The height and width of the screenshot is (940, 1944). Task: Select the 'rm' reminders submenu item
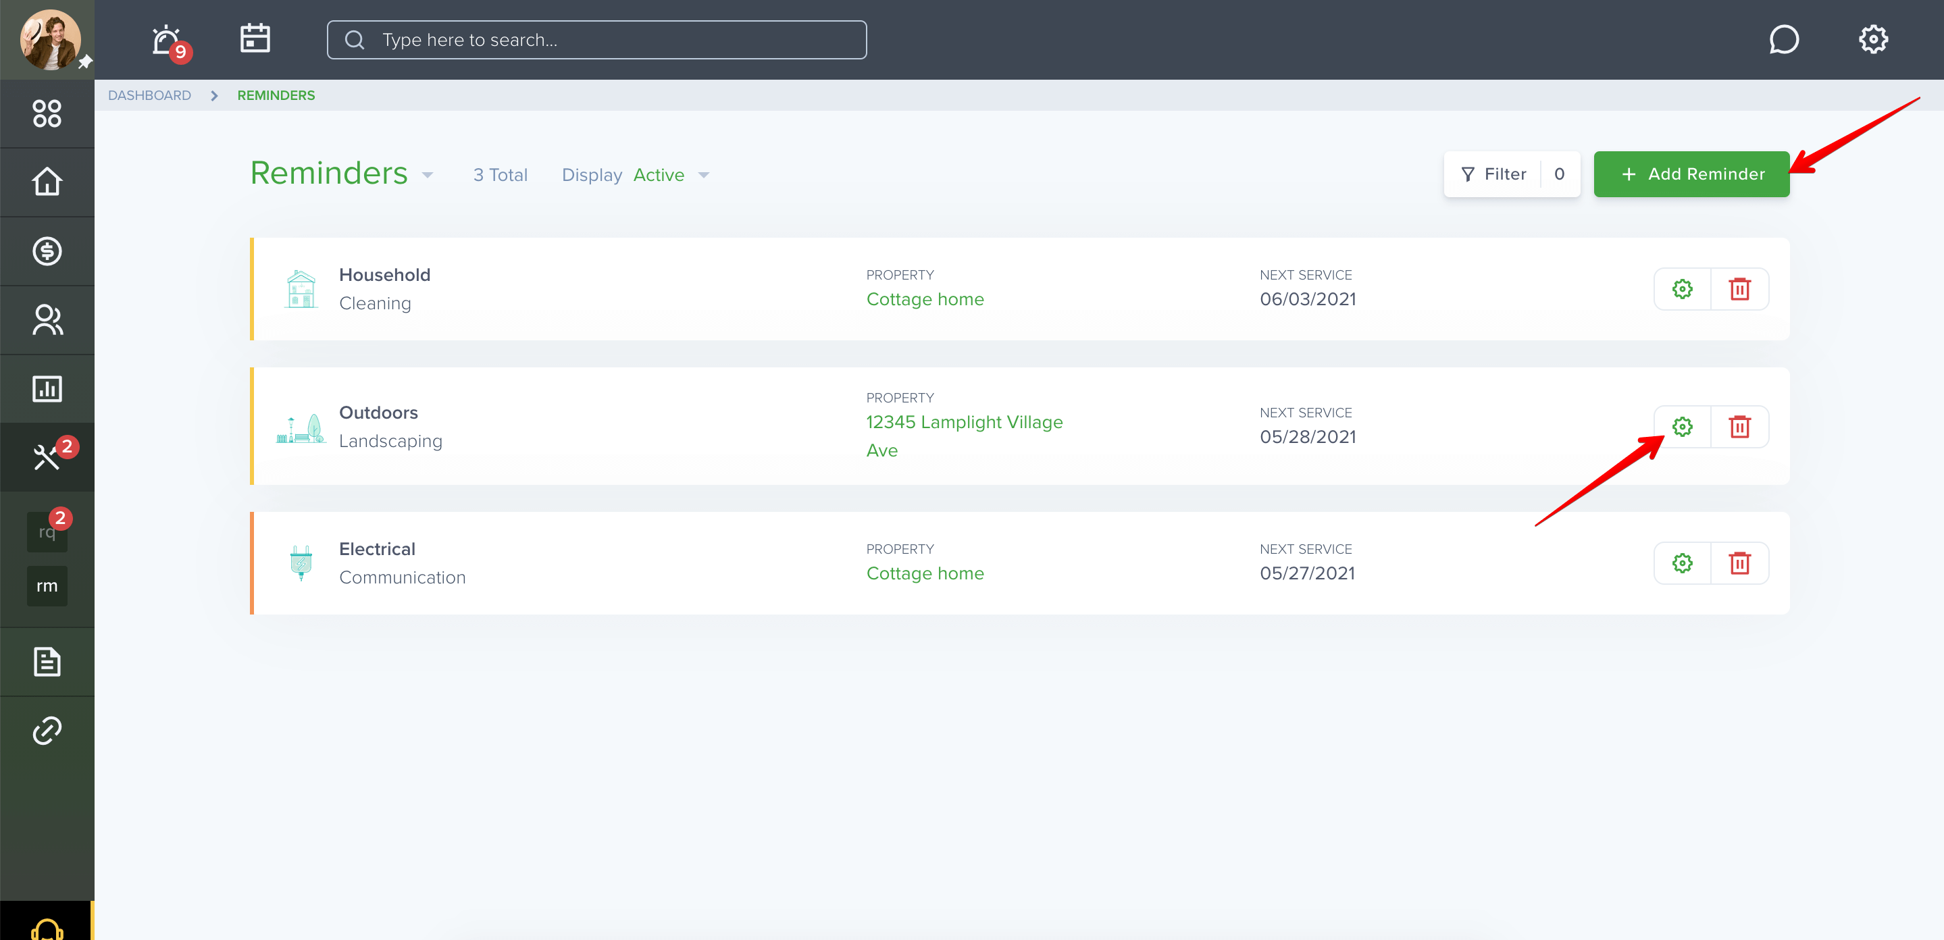47,586
